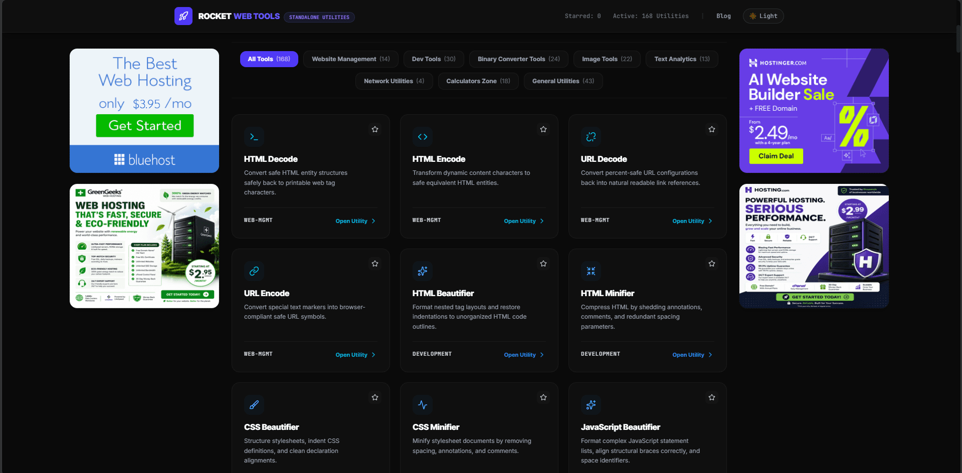Click the URL Encode card title

267,293
